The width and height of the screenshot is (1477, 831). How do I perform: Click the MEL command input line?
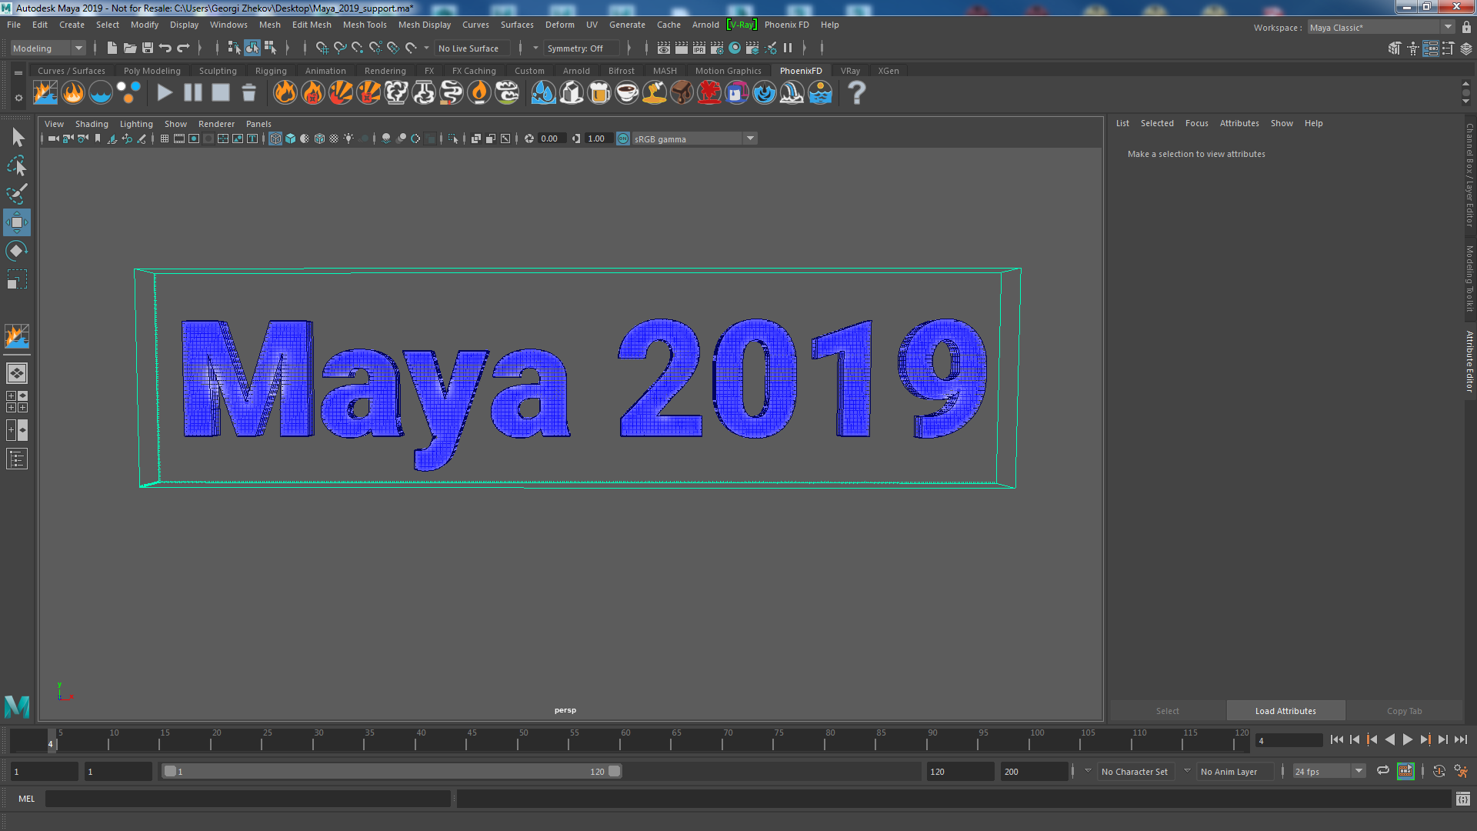(248, 799)
